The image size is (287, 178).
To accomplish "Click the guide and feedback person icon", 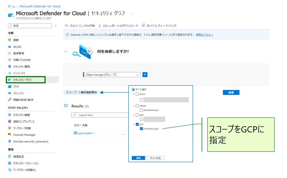I will (143, 25).
